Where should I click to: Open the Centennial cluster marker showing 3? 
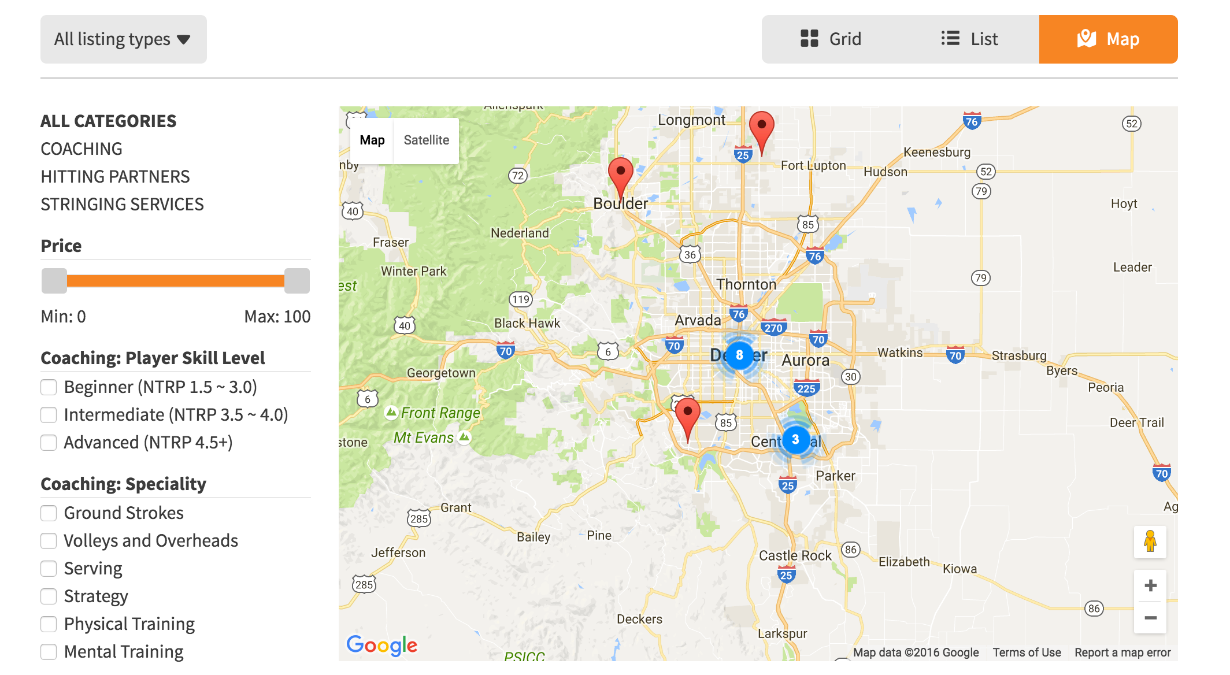click(795, 439)
